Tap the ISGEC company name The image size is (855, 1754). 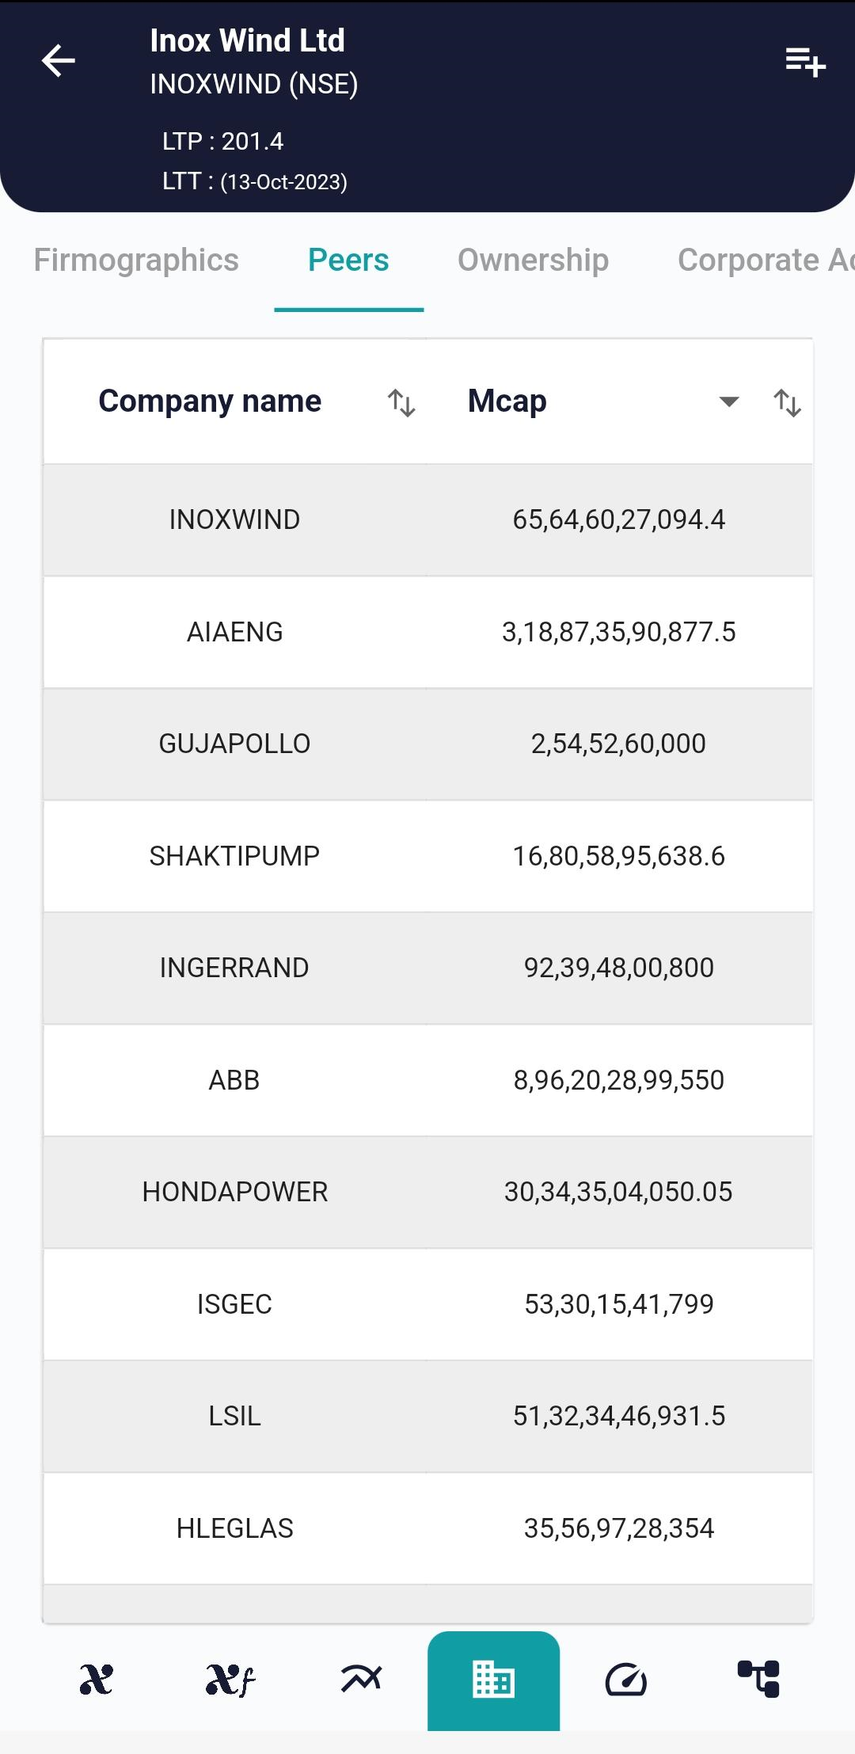coord(234,1304)
